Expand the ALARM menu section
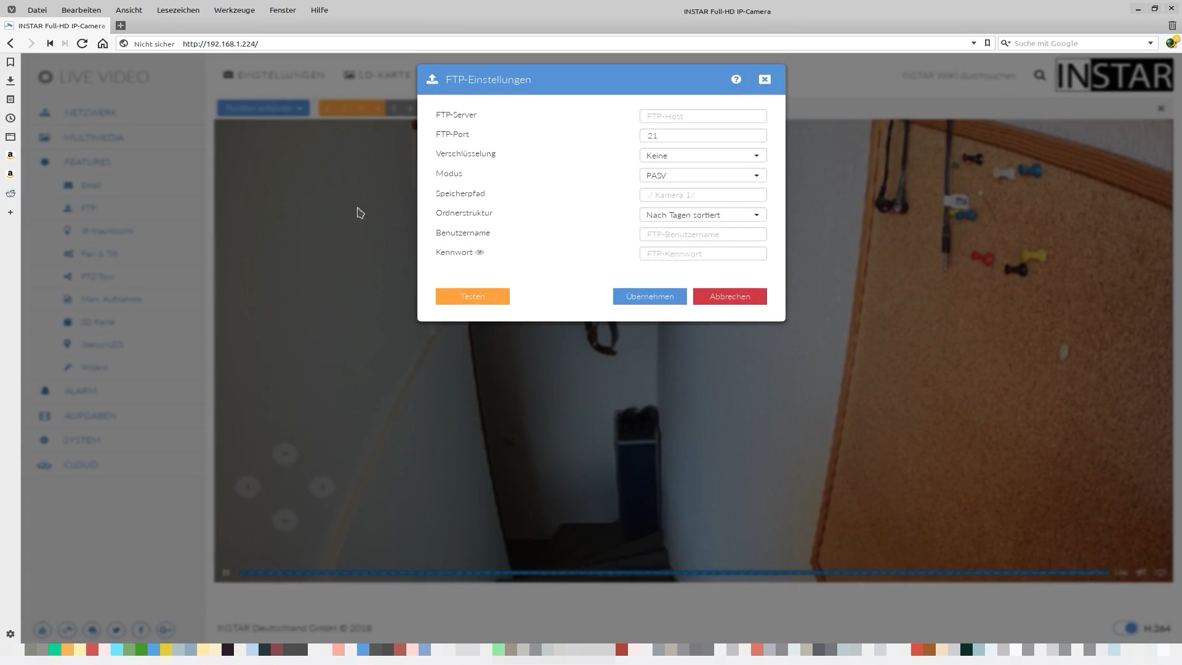Image resolution: width=1182 pixels, height=665 pixels. 80,391
